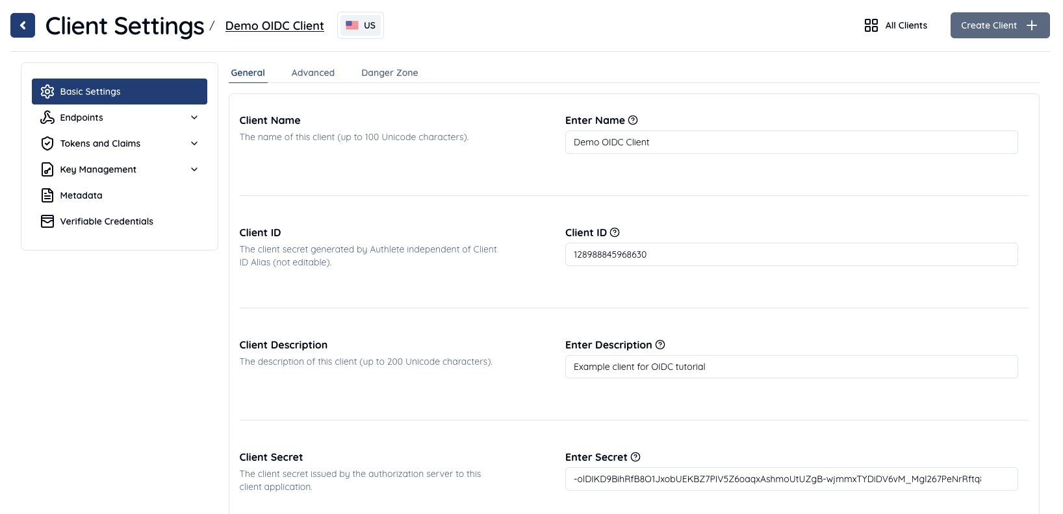The width and height of the screenshot is (1063, 514).
Task: Click the Tokens and Claims shield icon
Action: tap(47, 143)
